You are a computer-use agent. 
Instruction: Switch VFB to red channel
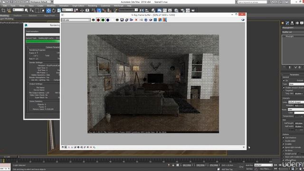pyautogui.click(x=98, y=20)
